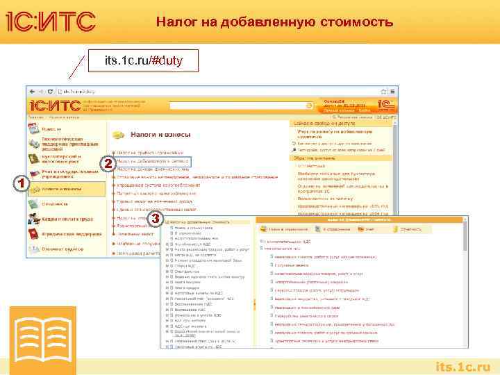This screenshot has width=500, height=375.
Task: Click the icon on the Учет tab
Action: [x=360, y=229]
